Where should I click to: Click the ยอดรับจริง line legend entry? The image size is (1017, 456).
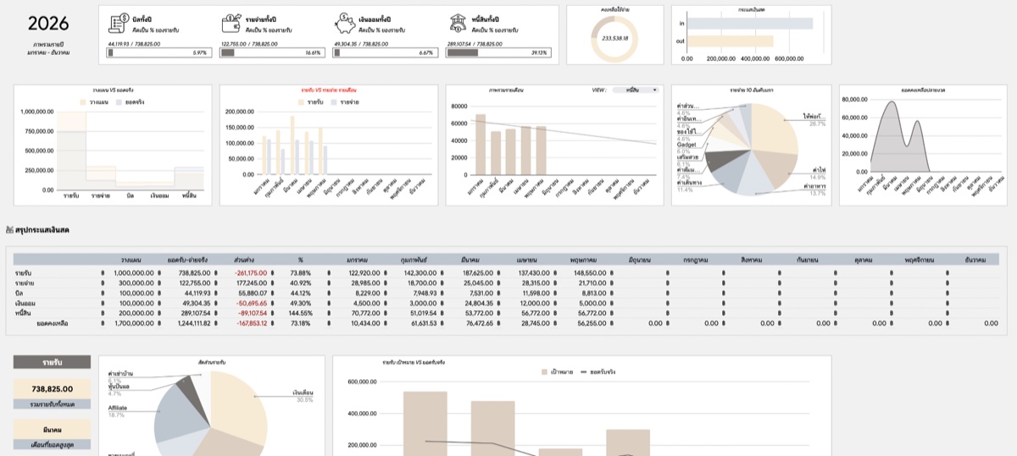[x=598, y=371]
